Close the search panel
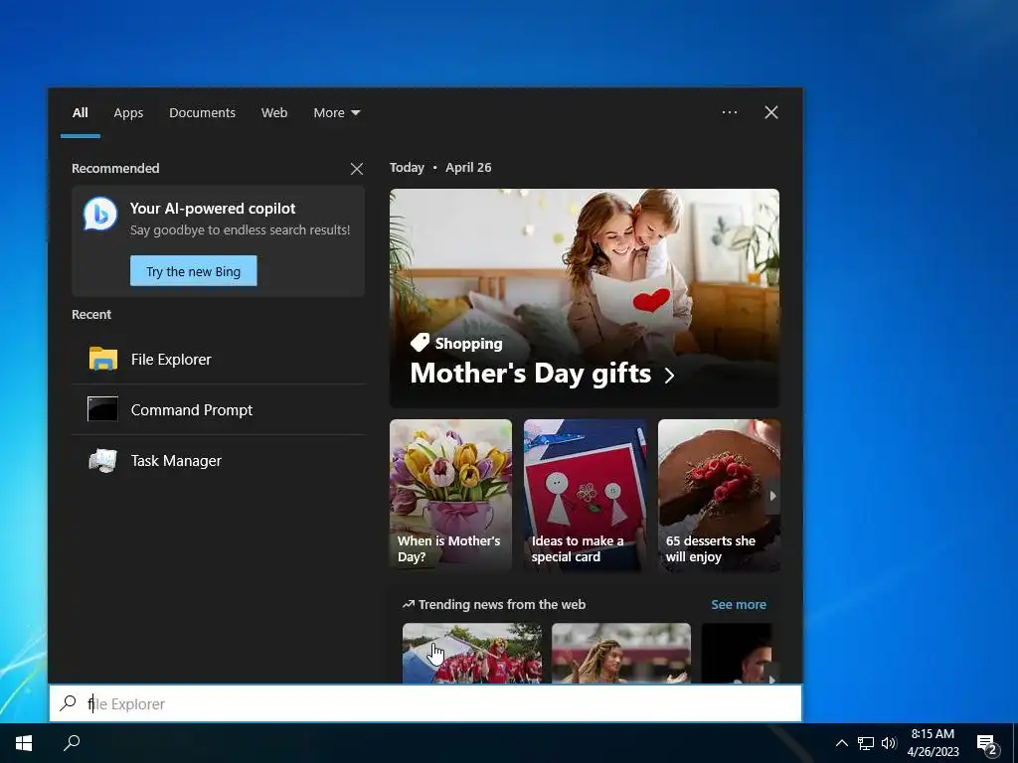 pos(770,112)
